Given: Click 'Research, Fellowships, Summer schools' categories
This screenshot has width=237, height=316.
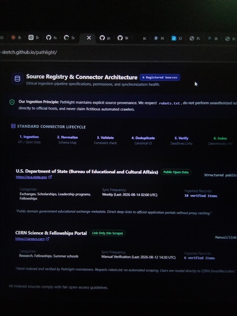Looking at the screenshot, I should [49, 256].
